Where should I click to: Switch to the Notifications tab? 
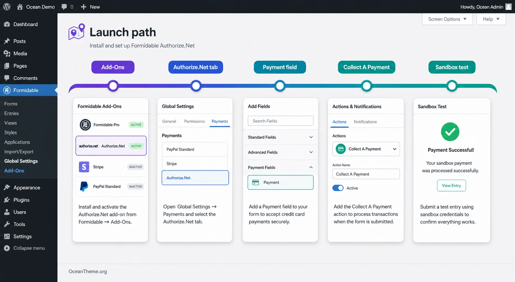(365, 122)
